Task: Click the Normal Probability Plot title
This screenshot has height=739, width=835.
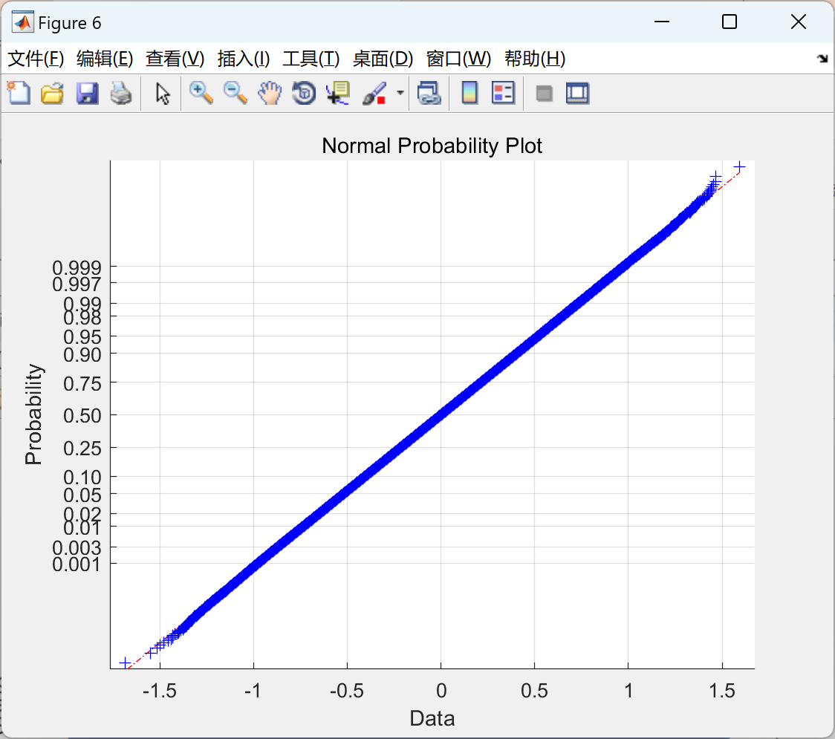Action: 432,146
